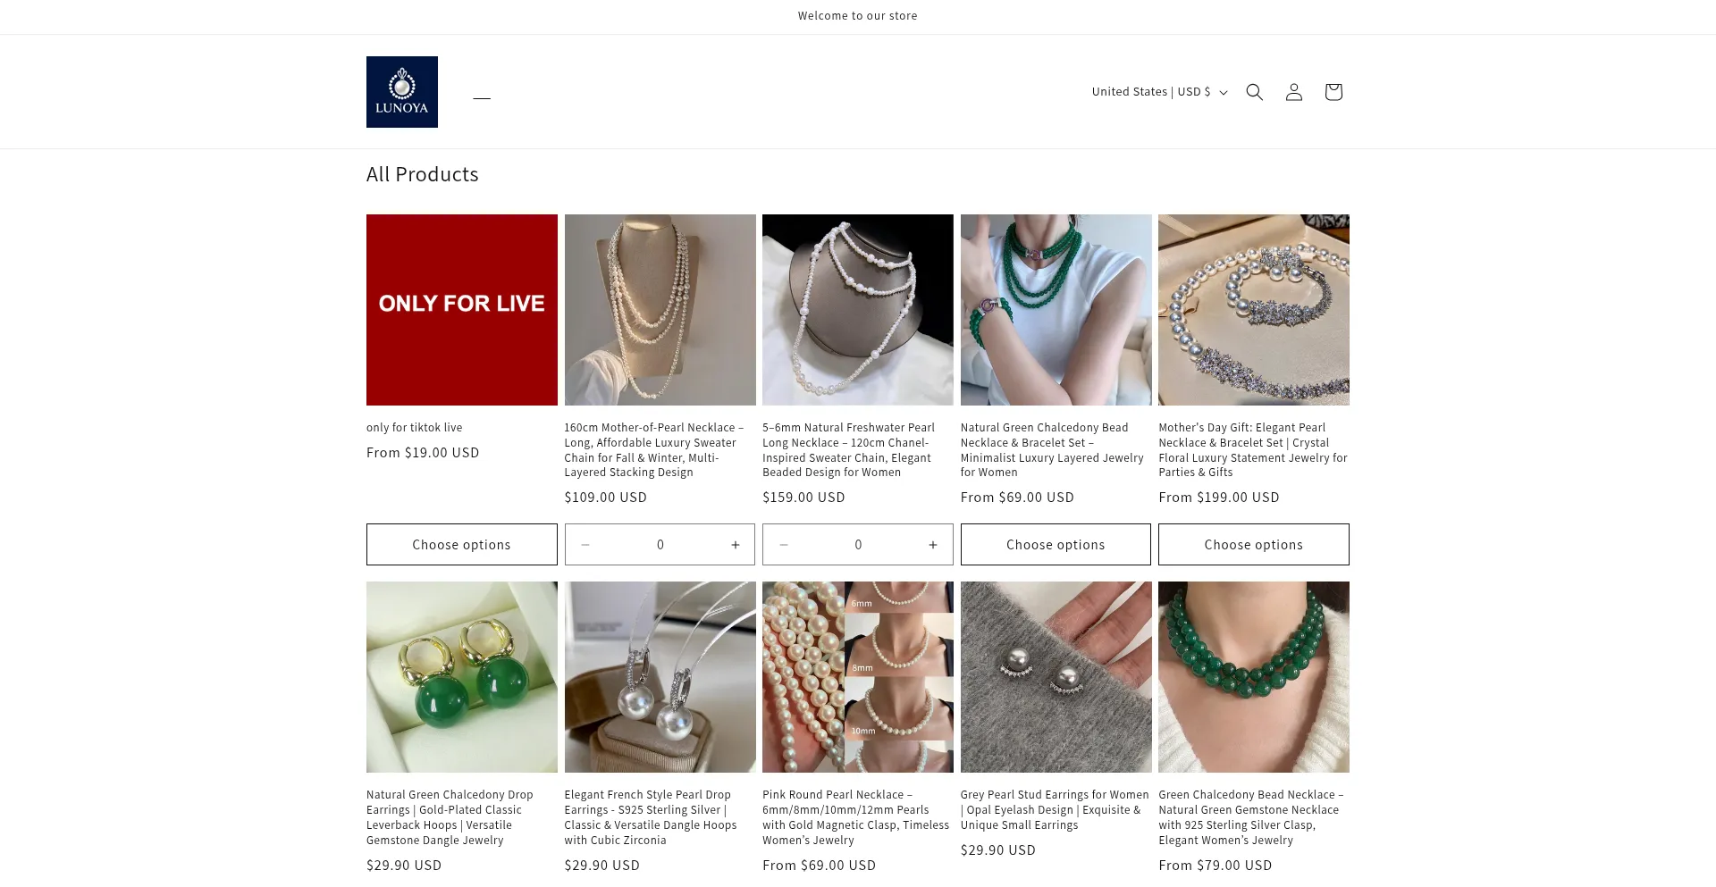Open the search panel
Image resolution: width=1716 pixels, height=887 pixels.
click(1254, 91)
